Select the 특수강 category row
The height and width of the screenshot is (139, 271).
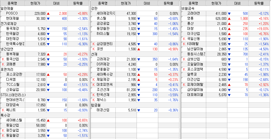[44, 115]
